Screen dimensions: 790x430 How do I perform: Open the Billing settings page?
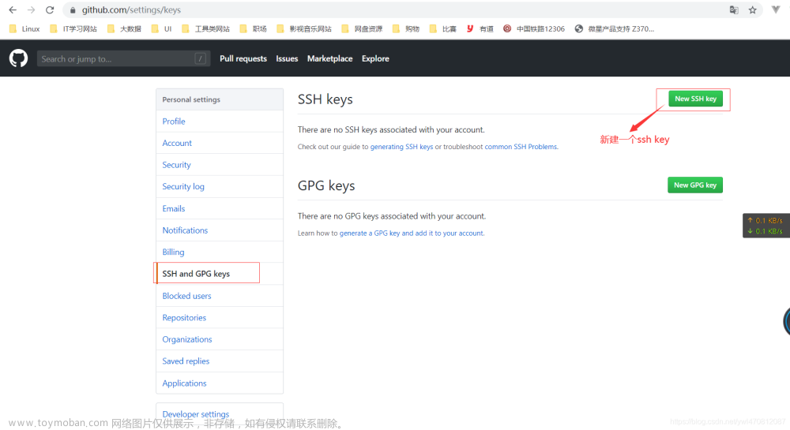220,252
